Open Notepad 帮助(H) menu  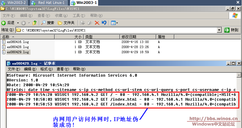point(79,69)
